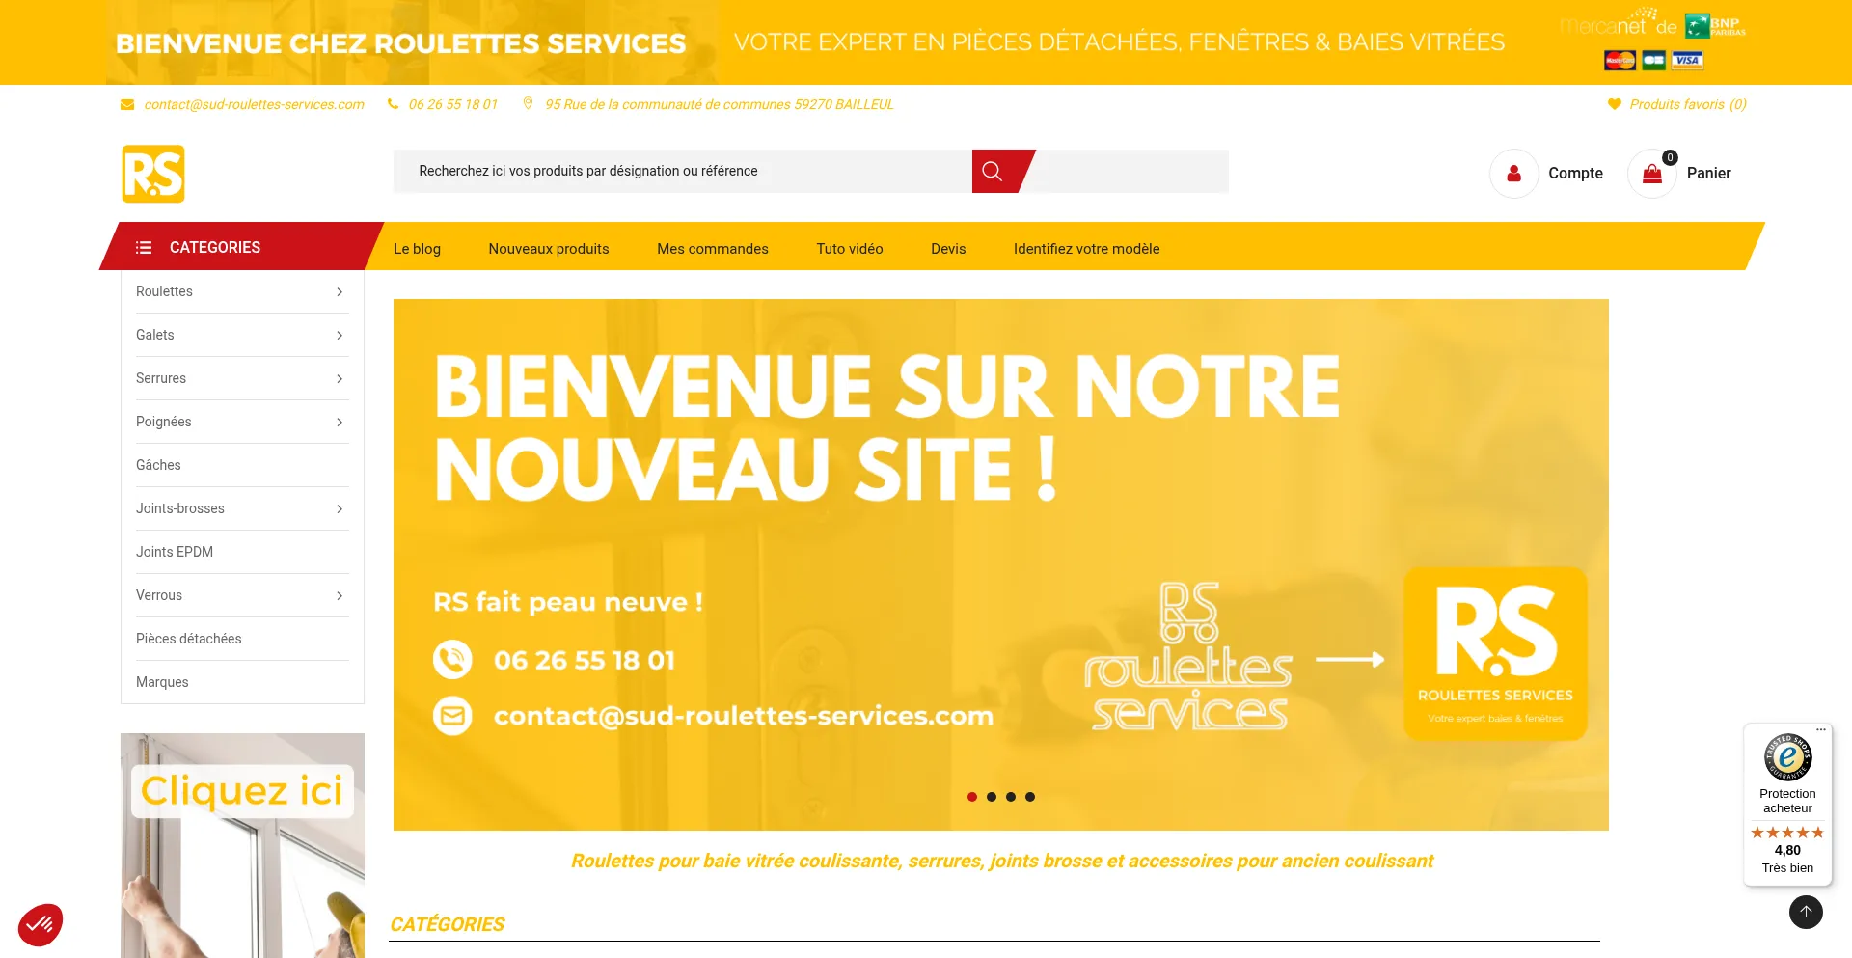Click the Mastercard payment logo
The height and width of the screenshot is (958, 1852).
1620,61
